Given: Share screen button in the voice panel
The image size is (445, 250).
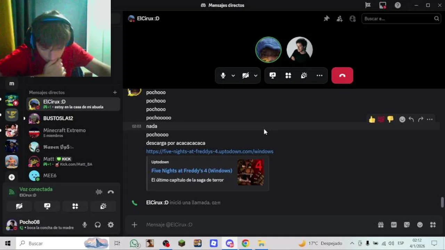Looking at the screenshot, I should point(47,206).
